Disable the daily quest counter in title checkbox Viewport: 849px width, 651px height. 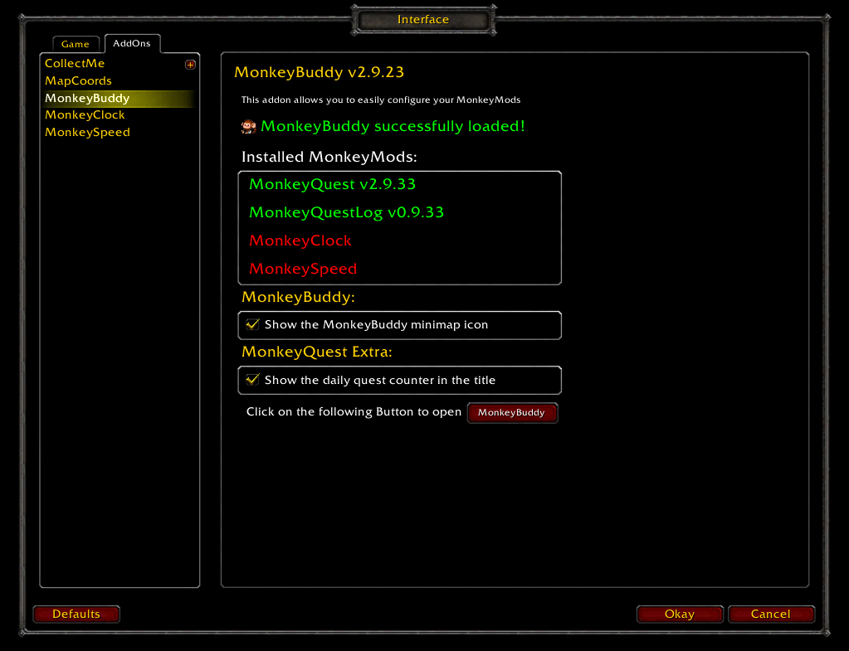(x=253, y=380)
